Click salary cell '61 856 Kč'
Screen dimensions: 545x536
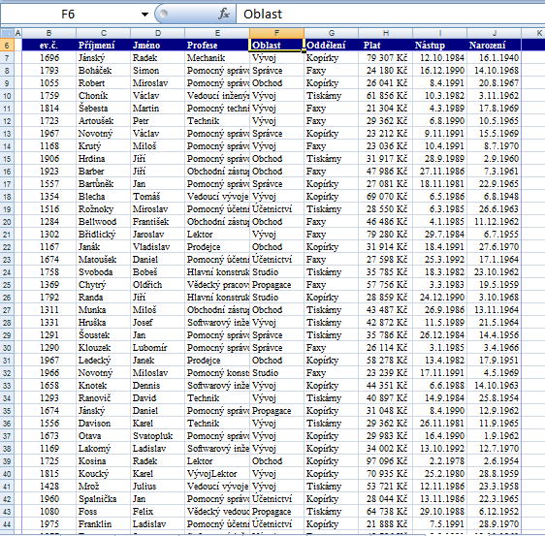pyautogui.click(x=385, y=96)
